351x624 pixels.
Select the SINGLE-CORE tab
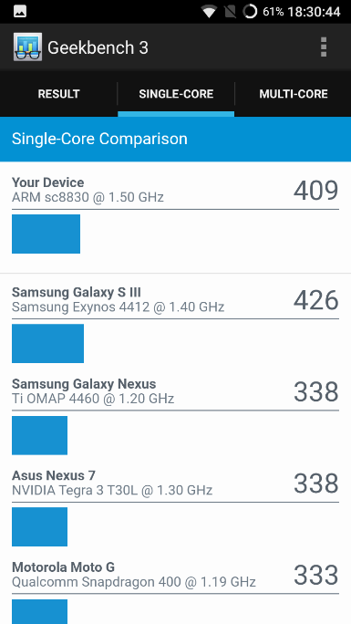point(176,94)
